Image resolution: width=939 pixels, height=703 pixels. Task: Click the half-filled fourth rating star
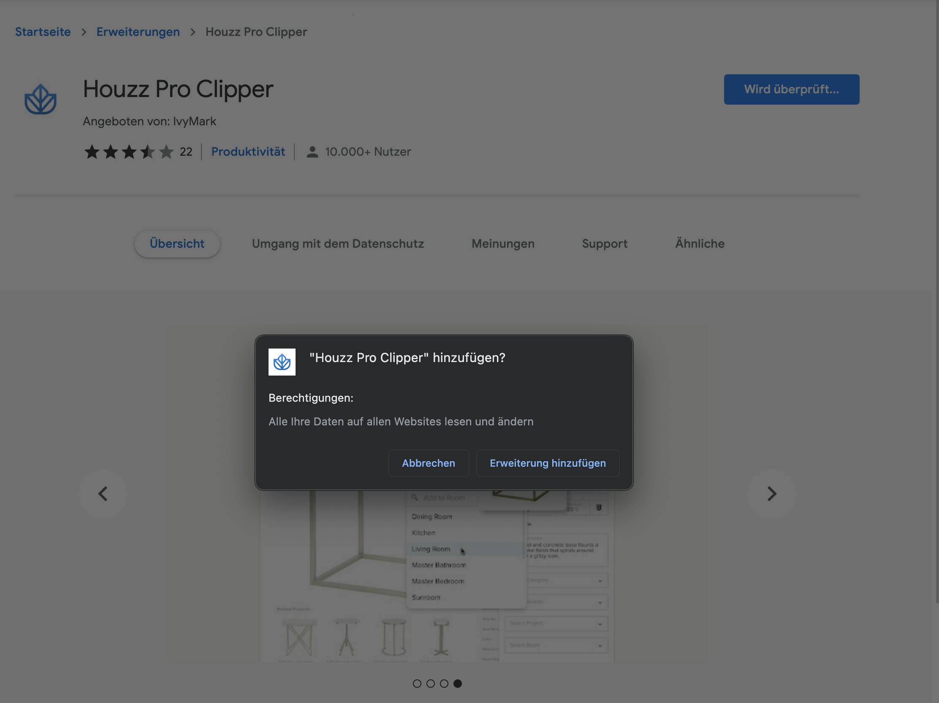(147, 151)
